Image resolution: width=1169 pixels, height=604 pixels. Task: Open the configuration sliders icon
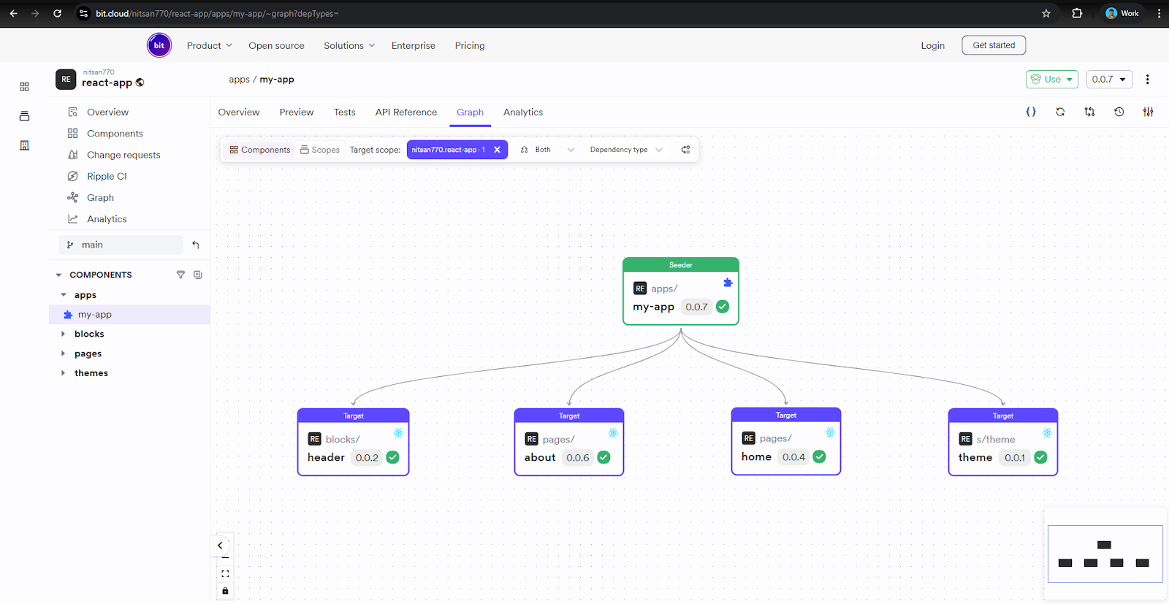coord(1149,112)
